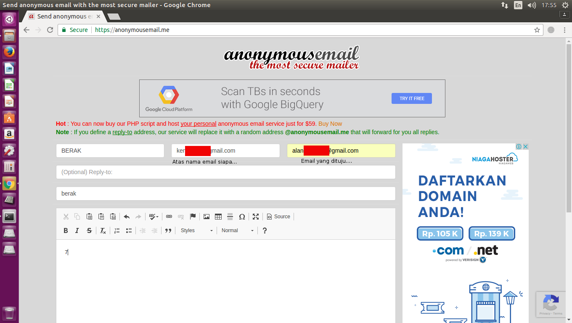Click the globe extension icon in Chrome toolbar
572x323 pixels.
click(x=551, y=30)
